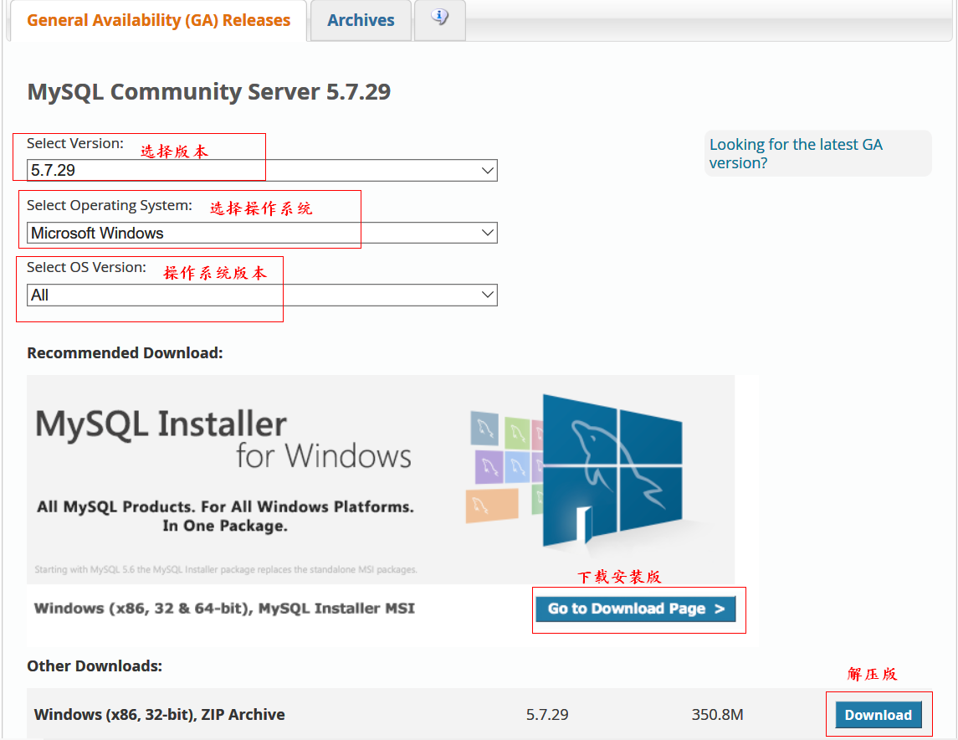Click the Recommended Download label
Screen dimensions: 958x740
click(126, 353)
